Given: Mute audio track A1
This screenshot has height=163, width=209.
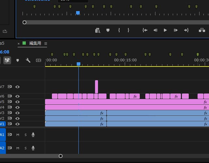Looking at the screenshot, I should click(18, 135).
